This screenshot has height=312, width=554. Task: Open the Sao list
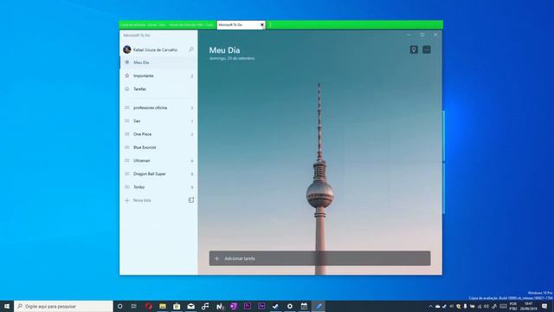[158, 121]
